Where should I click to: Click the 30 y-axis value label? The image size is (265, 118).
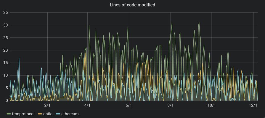click(5, 25)
